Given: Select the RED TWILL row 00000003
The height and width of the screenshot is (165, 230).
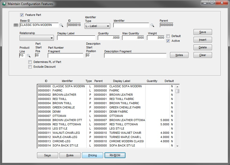Looking at the screenshot, I should [x=106, y=99].
